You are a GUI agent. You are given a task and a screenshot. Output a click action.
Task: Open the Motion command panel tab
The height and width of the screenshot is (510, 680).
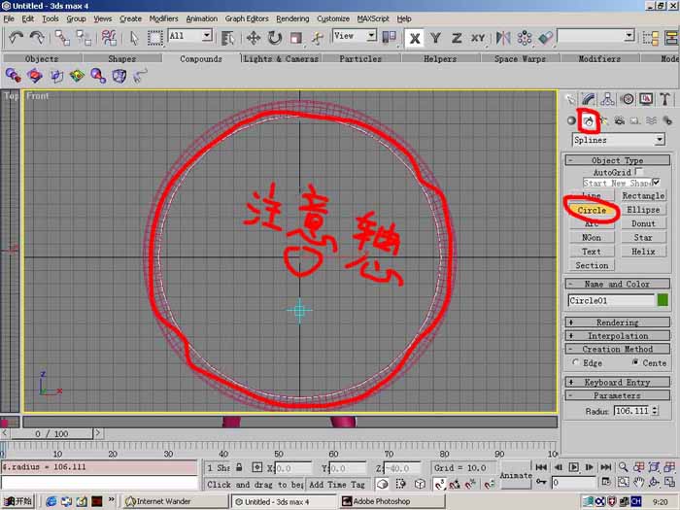pos(628,99)
